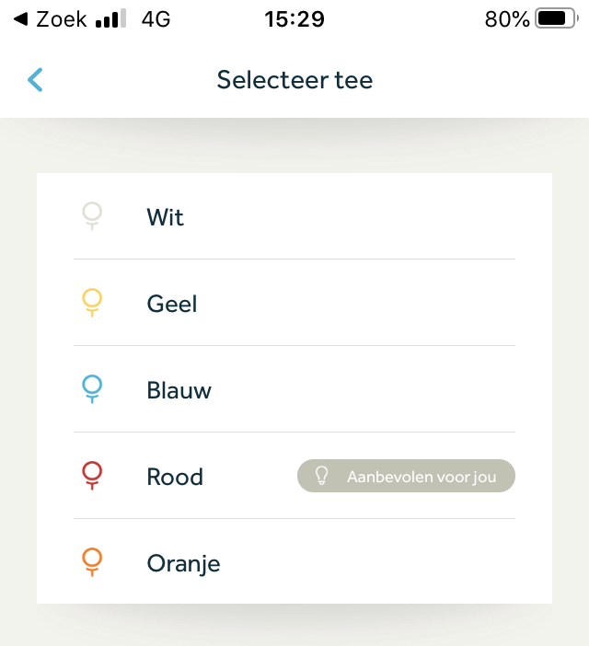Tap the lightbulb icon in recommendation badge
This screenshot has height=646, width=589.
[x=322, y=476]
